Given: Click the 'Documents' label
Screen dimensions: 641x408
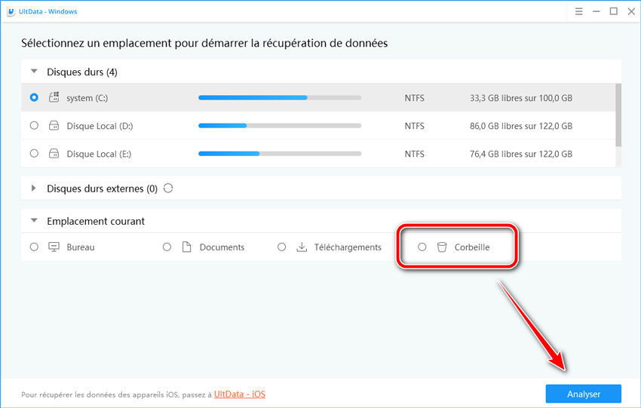Looking at the screenshot, I should tap(222, 247).
